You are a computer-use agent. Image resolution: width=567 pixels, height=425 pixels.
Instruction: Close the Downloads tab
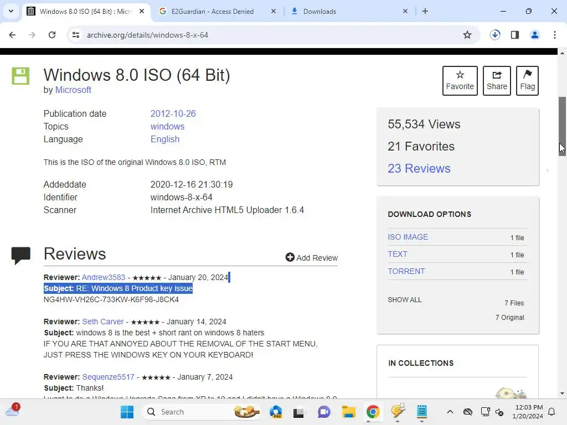tap(405, 11)
